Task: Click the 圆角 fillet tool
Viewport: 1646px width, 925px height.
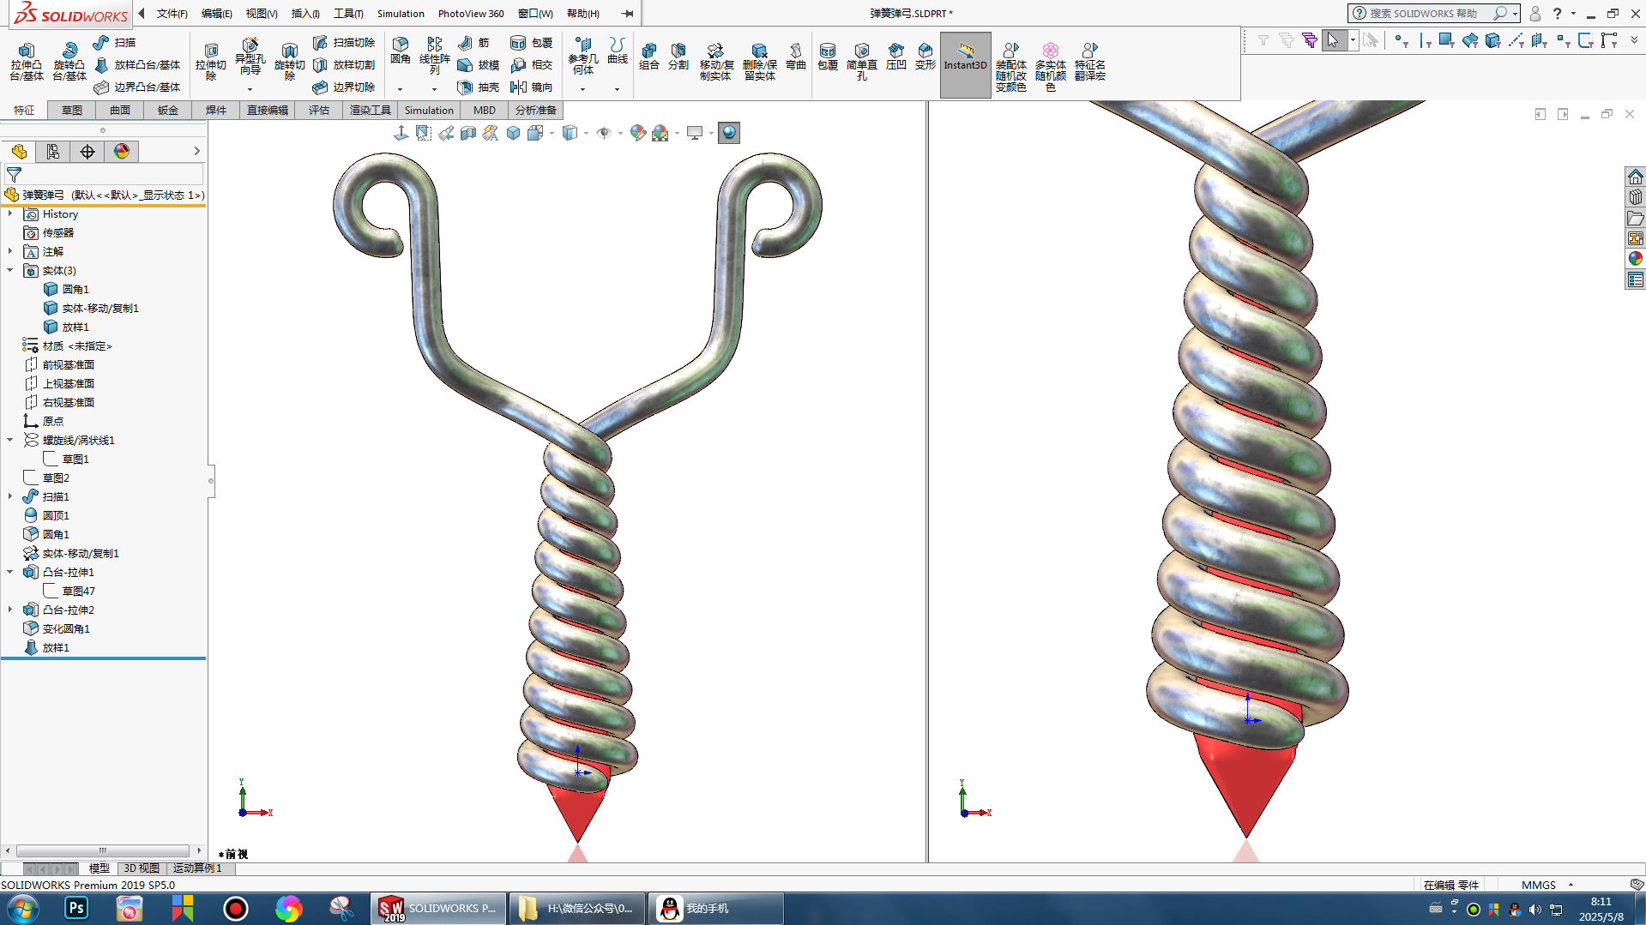Action: [401, 51]
